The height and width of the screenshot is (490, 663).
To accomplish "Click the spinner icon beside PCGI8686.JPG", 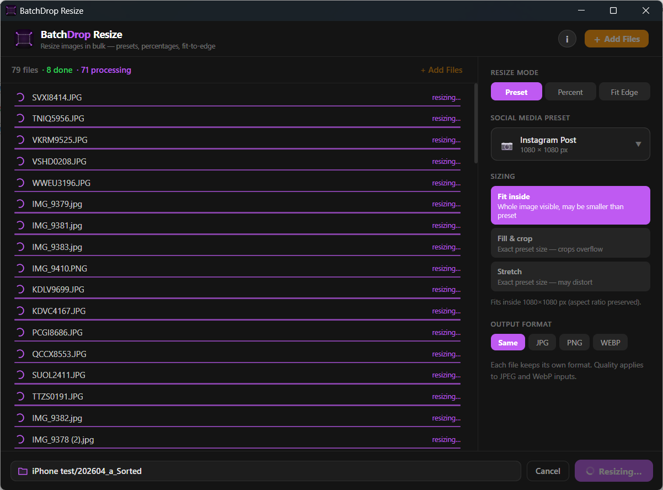I will (20, 332).
